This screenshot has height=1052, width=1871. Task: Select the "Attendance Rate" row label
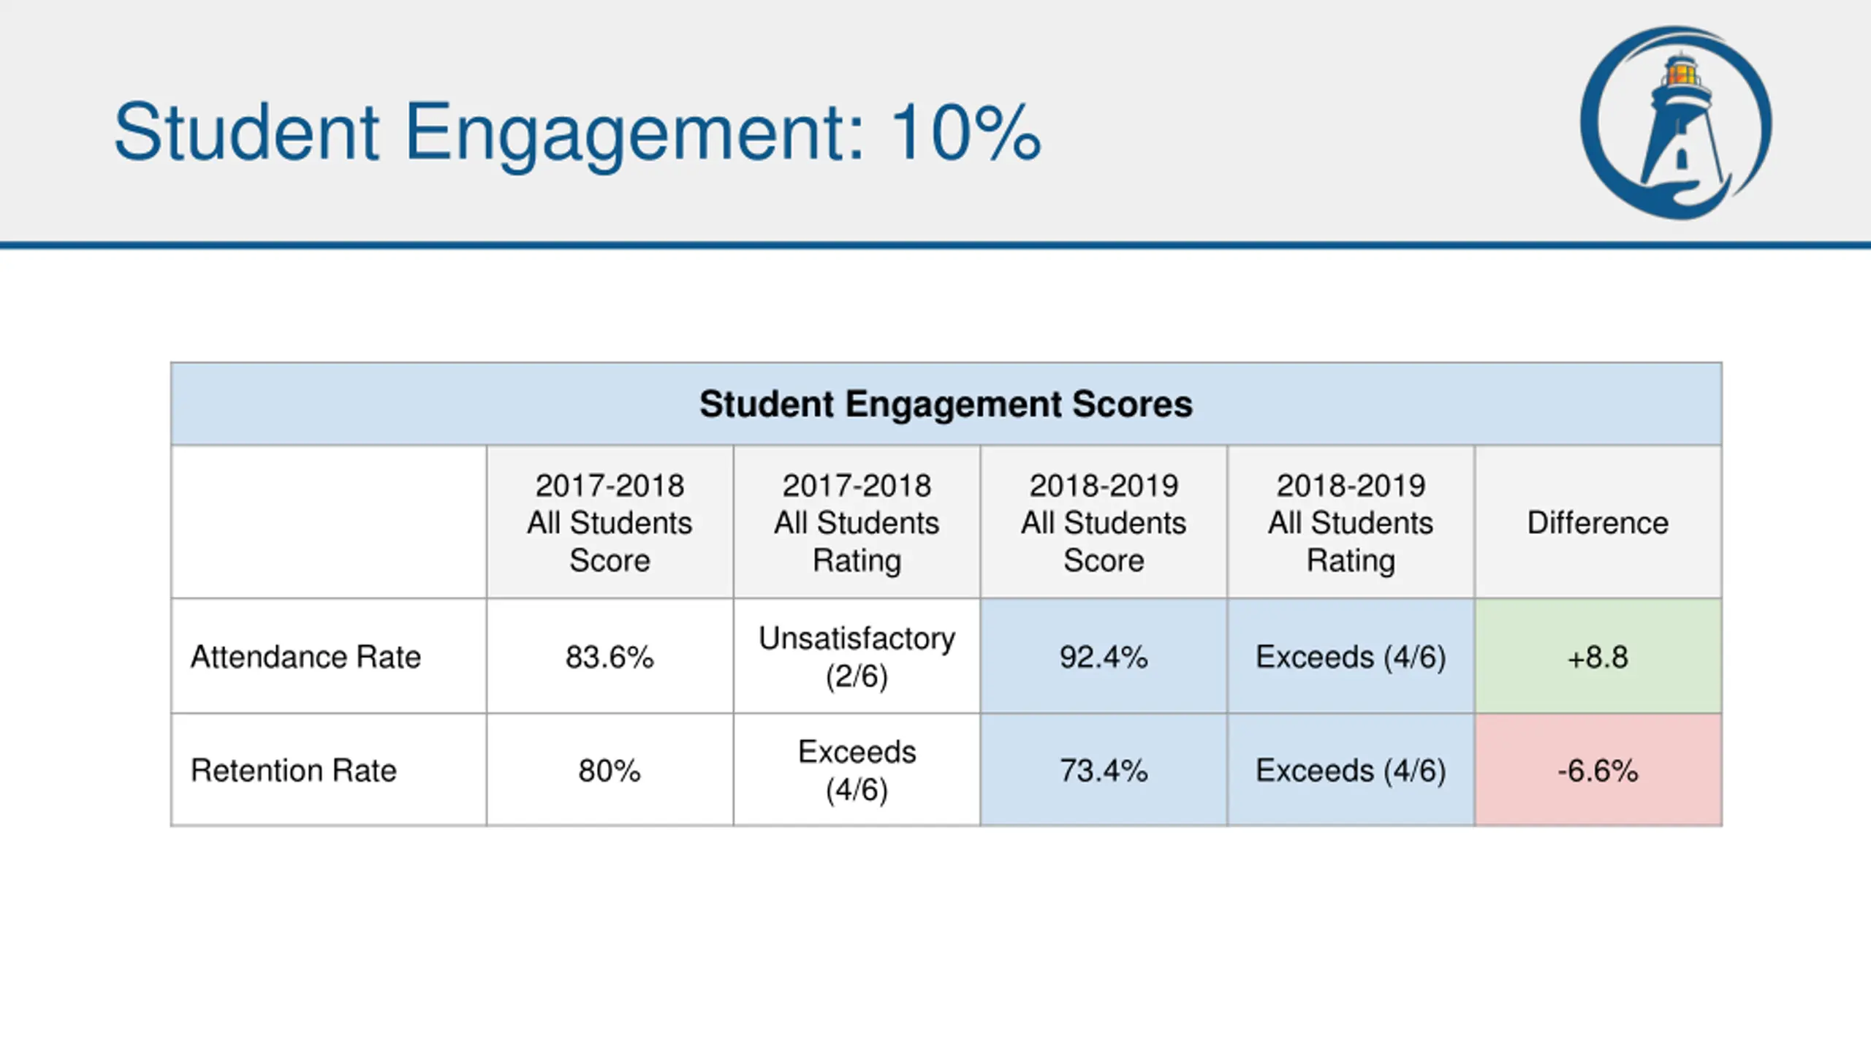click(305, 657)
